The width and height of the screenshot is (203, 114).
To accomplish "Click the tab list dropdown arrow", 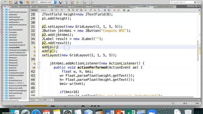I will point(196,6).
